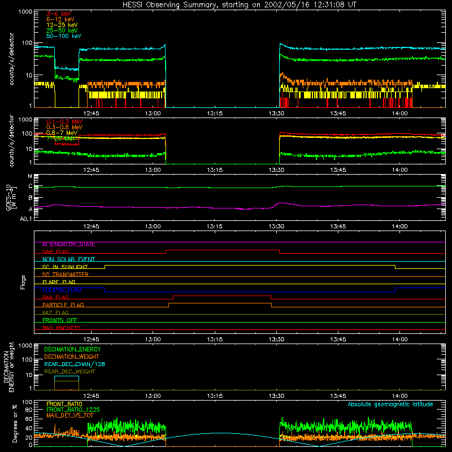Screen dimensions: 452x452
Task: Click the 14:00 tick under the GOES panel
Action: point(399,227)
